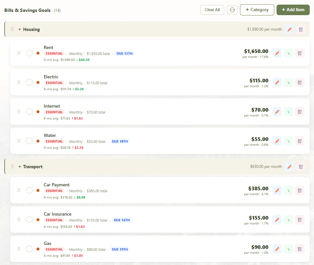Grab the drag handle of Housing category
Screen dimensions: 314x265
pos(12,29)
